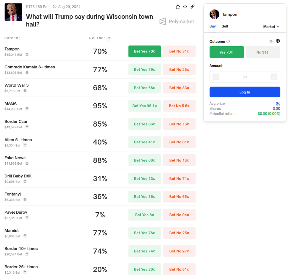Click the Polymarket logo
The width and height of the screenshot is (291, 277).
(x=177, y=21)
